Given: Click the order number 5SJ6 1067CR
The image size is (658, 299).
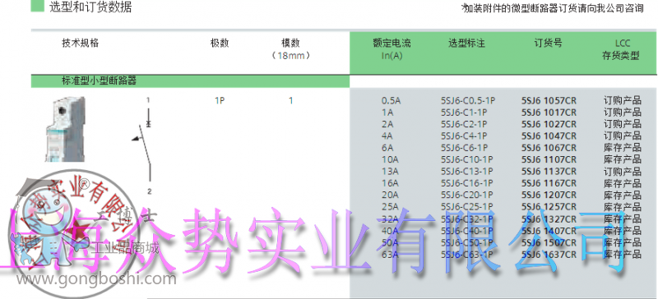Looking at the screenshot, I should (549, 148).
